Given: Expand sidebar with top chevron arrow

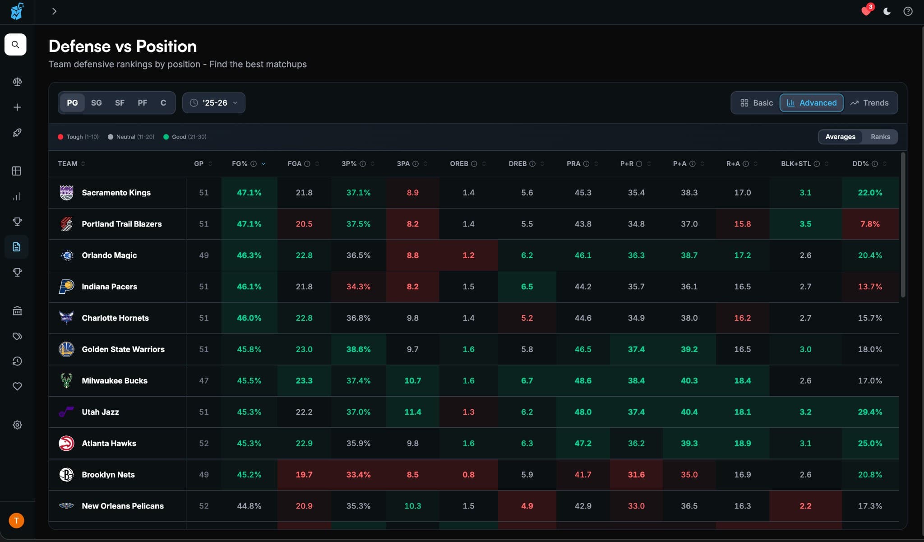Looking at the screenshot, I should [54, 11].
